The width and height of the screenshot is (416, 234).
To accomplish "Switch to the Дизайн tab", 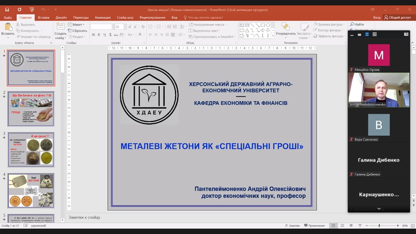I will 61,18.
